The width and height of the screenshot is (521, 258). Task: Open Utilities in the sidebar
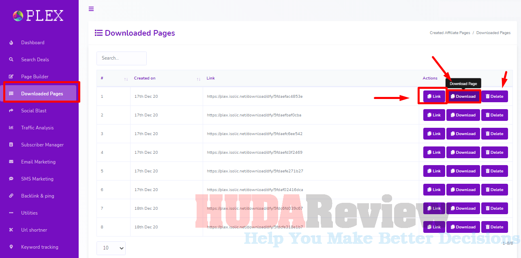pos(29,213)
